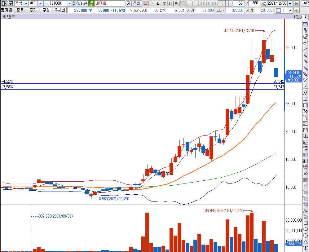Click the 28,542 horizontal line label
Screen dimensions: 309x252
click(x=278, y=81)
